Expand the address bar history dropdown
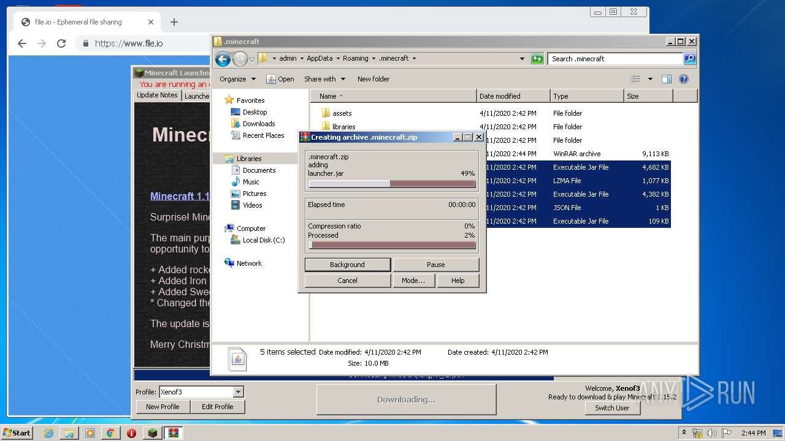Image resolution: width=785 pixels, height=441 pixels. pos(522,59)
